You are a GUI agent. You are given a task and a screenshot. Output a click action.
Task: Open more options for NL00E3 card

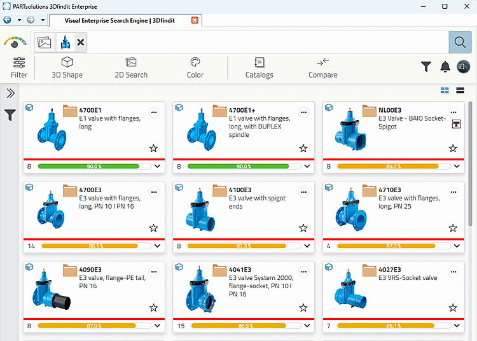tap(453, 112)
